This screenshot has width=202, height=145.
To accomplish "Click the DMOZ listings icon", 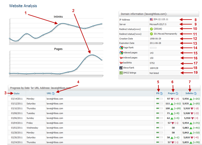I will point(121,72).
